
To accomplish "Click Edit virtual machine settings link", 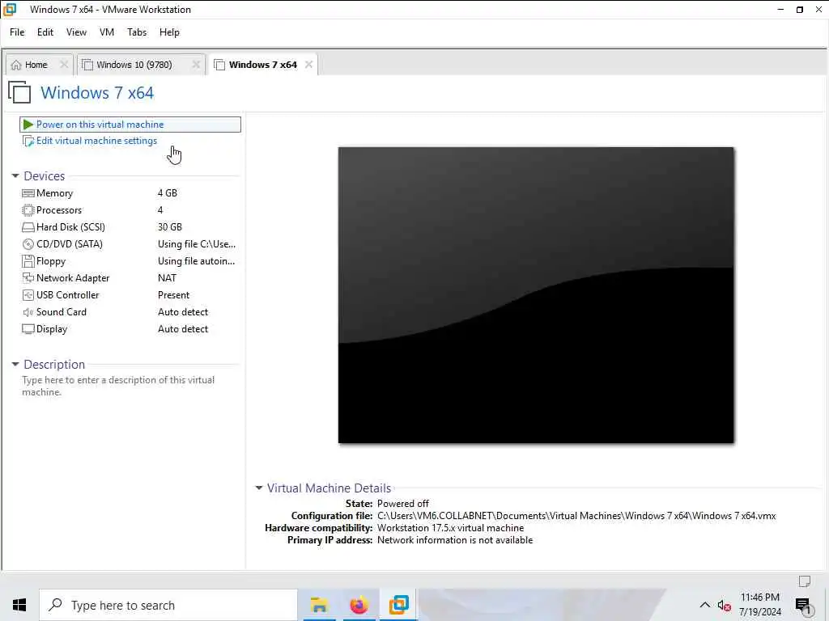I will (97, 141).
